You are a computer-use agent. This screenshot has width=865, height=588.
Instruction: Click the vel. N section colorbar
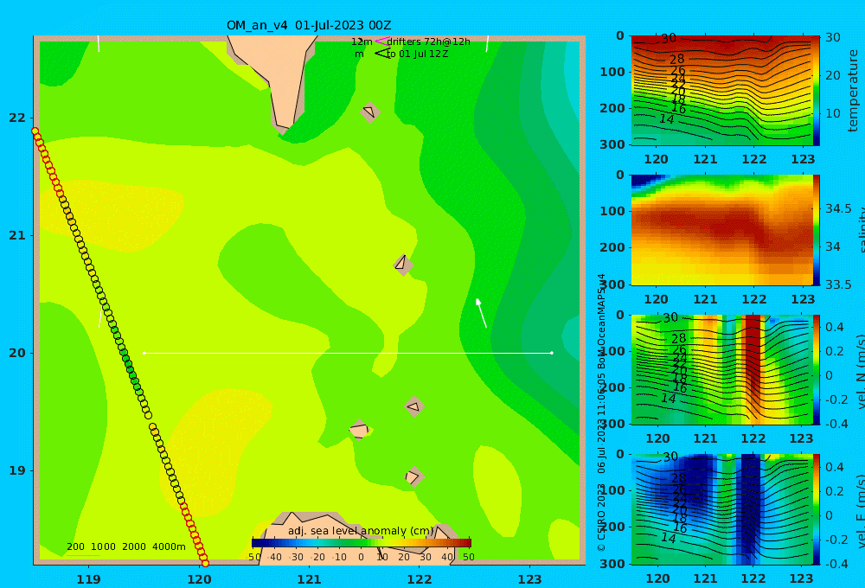tap(817, 369)
